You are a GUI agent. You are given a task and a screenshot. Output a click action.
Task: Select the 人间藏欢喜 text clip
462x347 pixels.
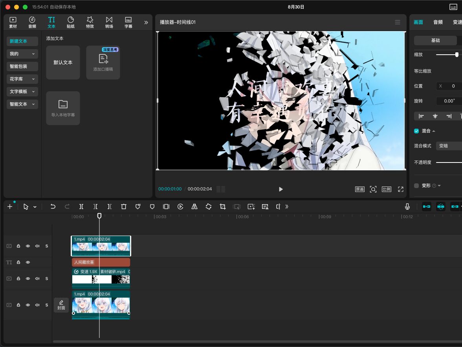coord(101,262)
